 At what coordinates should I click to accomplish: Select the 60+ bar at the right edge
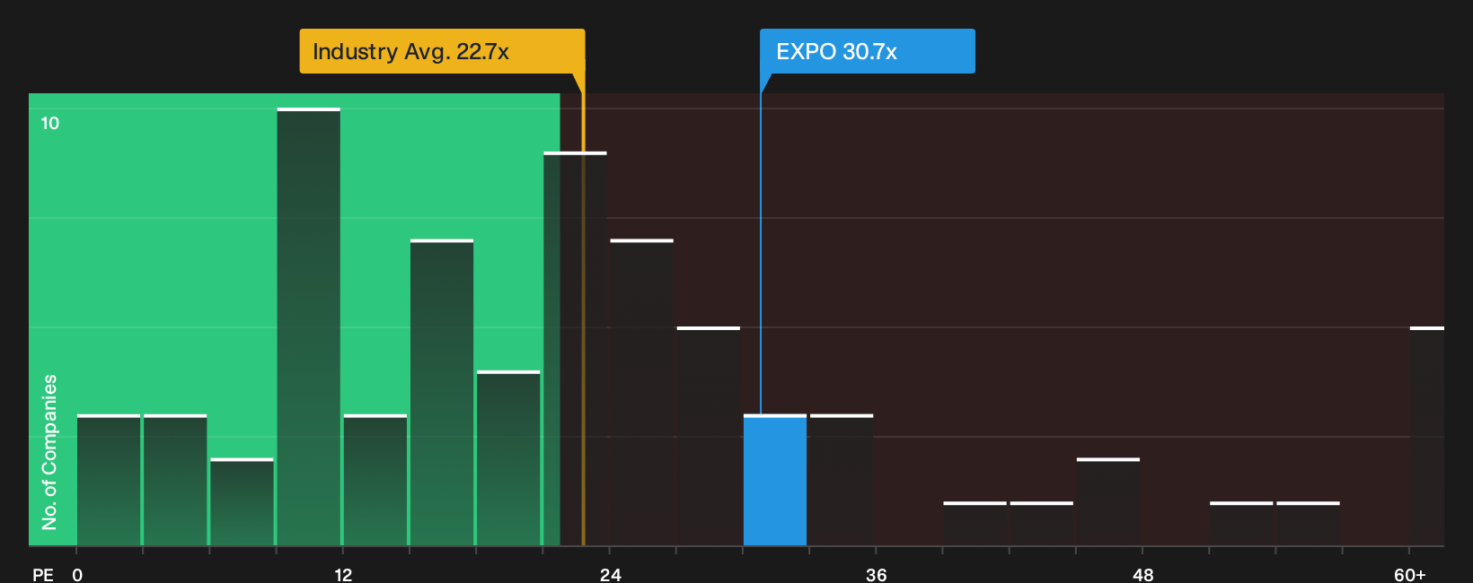(1427, 436)
